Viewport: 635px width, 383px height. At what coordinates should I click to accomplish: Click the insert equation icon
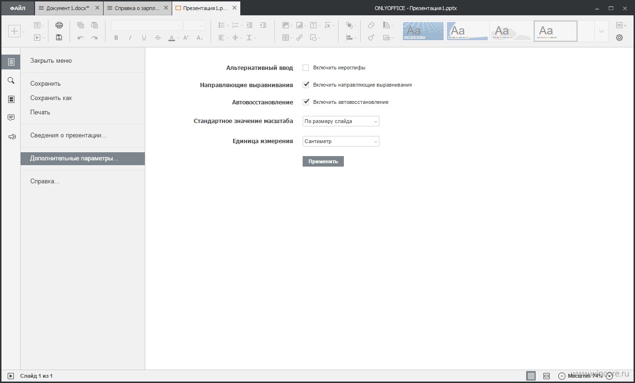click(329, 25)
